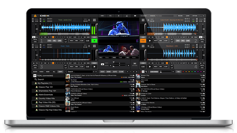Click the loop icon on deck 3

pos(66,67)
